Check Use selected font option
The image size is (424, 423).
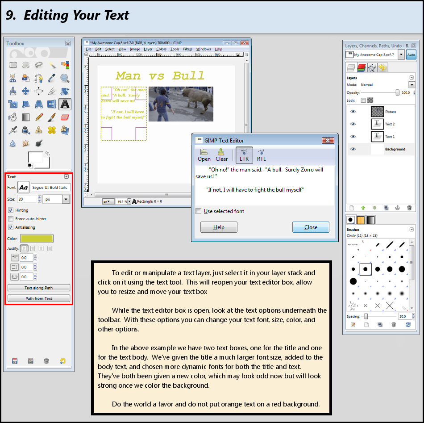coord(199,211)
